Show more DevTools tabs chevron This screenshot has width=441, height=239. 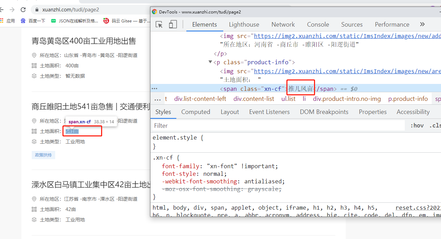422,25
